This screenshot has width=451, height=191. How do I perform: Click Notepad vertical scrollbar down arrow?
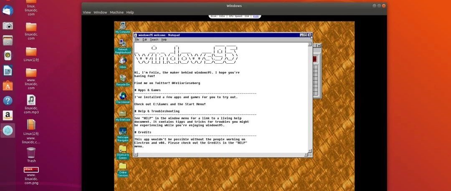[x=310, y=151]
